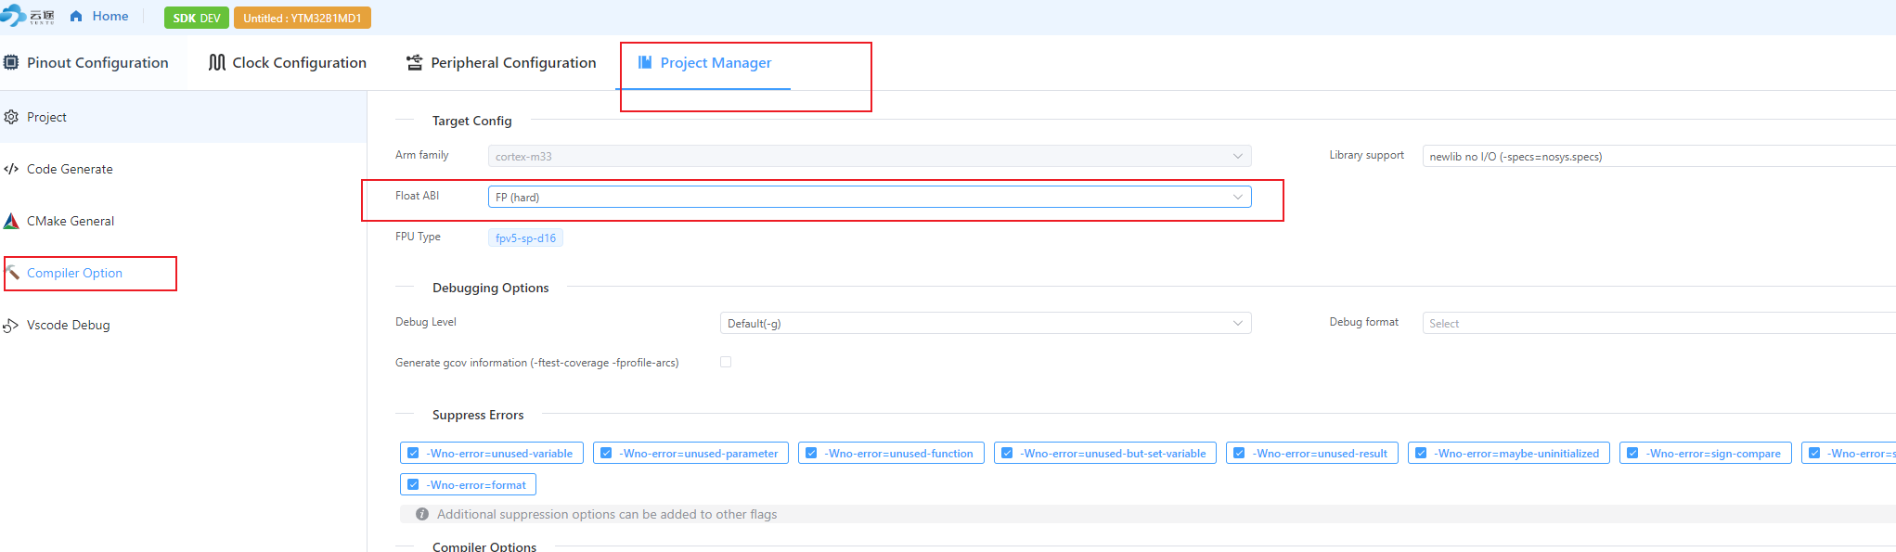1896x552 pixels.
Task: Click the Home icon in top bar
Action: [x=76, y=16]
